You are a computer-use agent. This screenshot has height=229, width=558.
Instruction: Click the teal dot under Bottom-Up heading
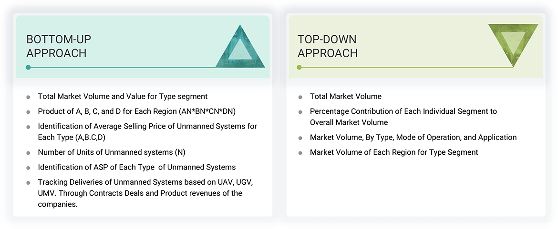click(29, 67)
